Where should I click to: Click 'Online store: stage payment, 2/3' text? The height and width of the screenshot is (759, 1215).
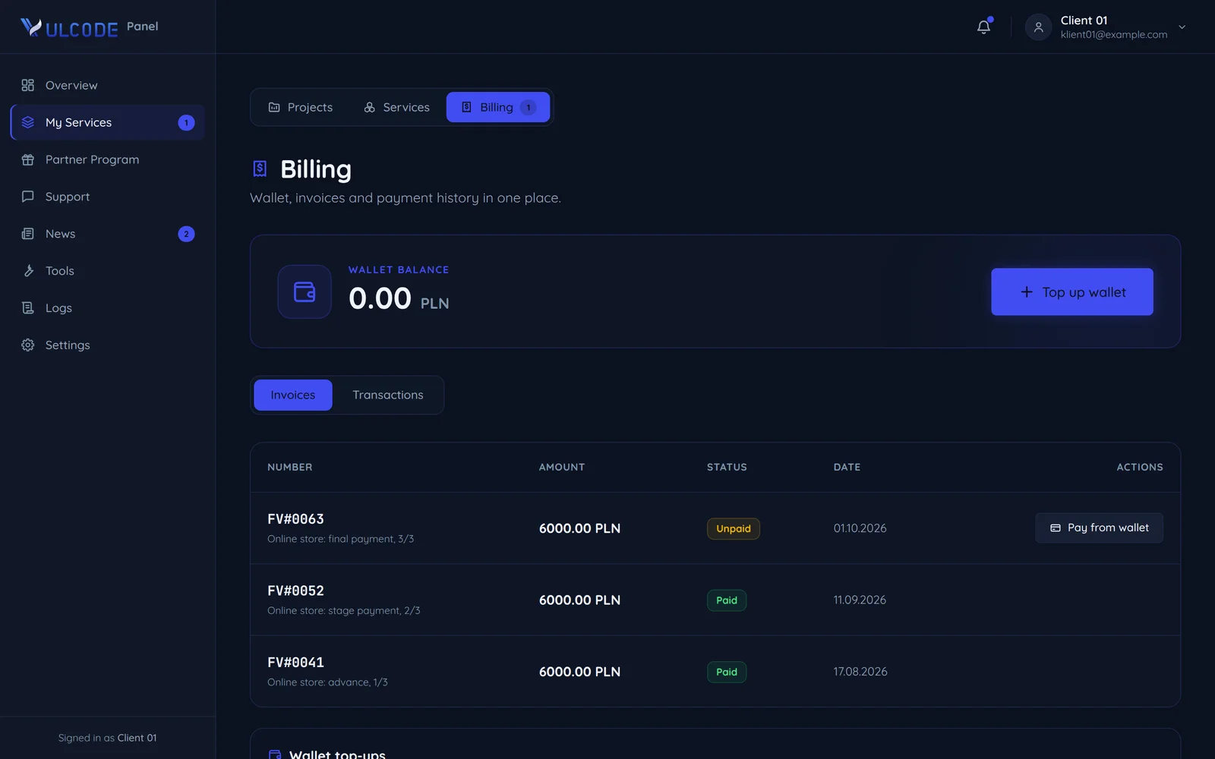[x=344, y=610]
